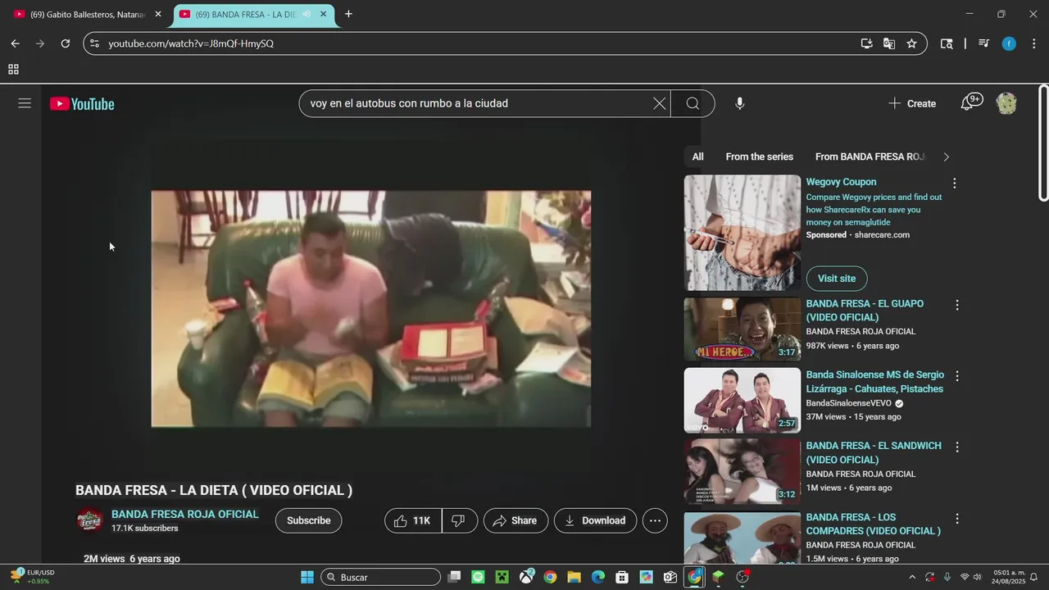This screenshot has width=1049, height=590.
Task: Click the taskbar Buscar search box
Action: click(x=380, y=577)
